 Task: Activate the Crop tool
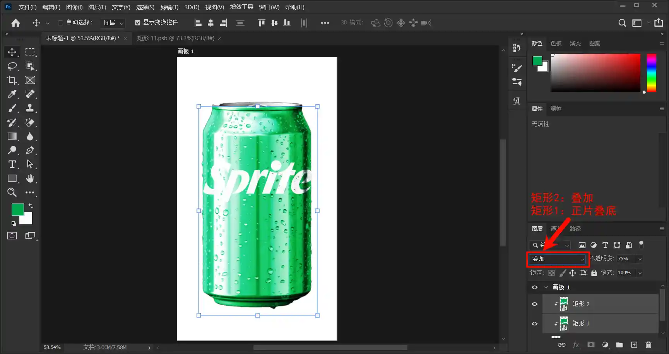coord(12,80)
